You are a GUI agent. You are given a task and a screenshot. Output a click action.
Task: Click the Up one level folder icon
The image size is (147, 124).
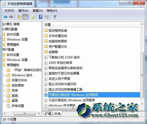[19, 17]
